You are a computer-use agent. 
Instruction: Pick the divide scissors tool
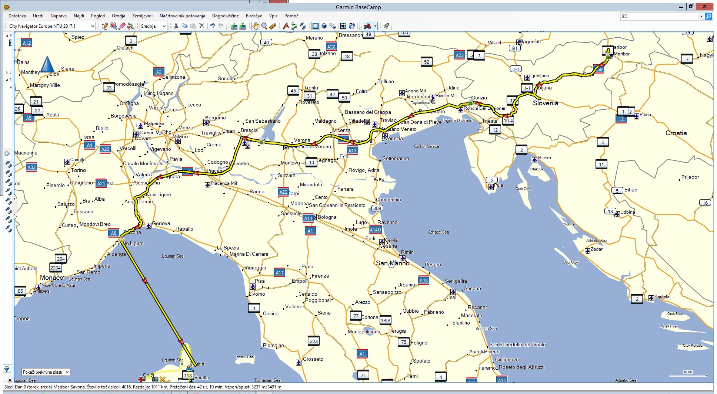(130, 26)
